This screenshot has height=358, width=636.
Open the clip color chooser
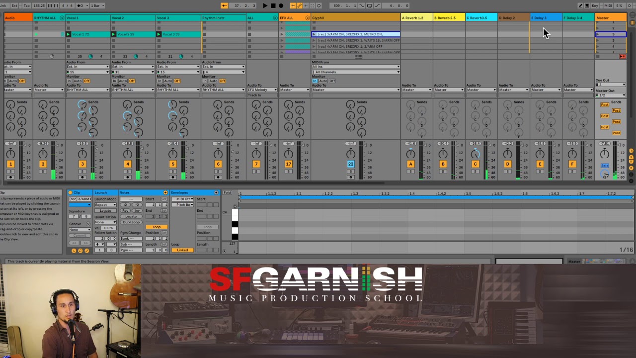tap(79, 205)
